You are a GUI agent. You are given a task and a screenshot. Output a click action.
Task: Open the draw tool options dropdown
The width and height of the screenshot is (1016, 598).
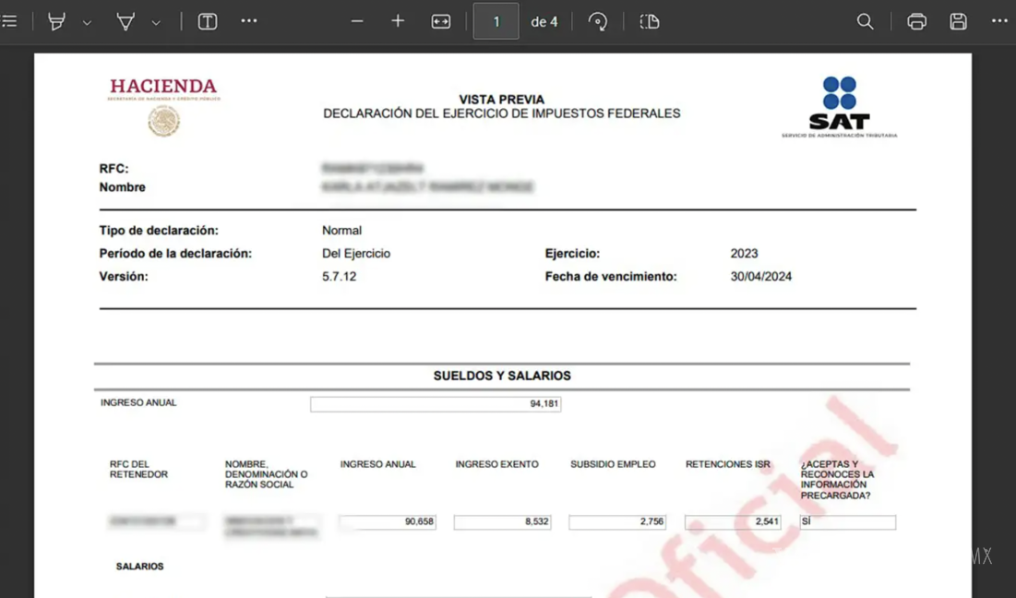156,22
